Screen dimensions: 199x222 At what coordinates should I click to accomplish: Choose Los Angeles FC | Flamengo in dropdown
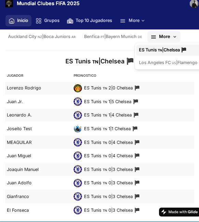(168, 63)
